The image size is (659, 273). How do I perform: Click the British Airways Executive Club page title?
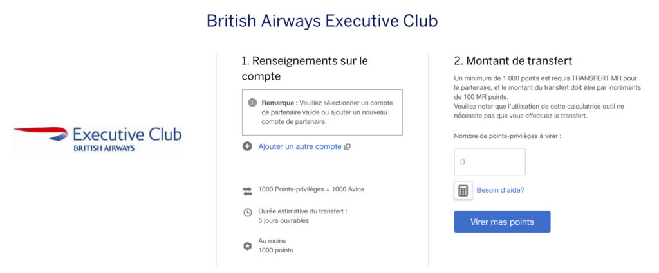pyautogui.click(x=322, y=21)
